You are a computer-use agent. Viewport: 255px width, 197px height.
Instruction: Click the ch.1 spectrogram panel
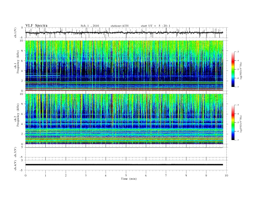click(x=124, y=66)
